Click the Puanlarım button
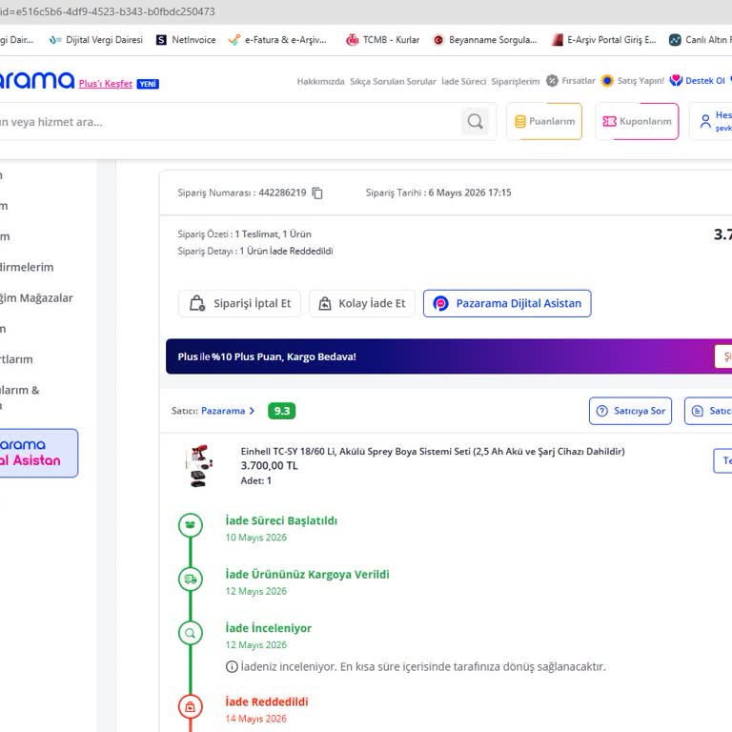Viewport: 732px width, 732px height. [544, 121]
